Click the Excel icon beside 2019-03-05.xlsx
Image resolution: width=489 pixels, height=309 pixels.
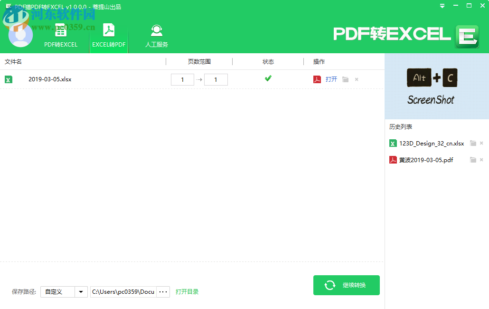(9, 79)
